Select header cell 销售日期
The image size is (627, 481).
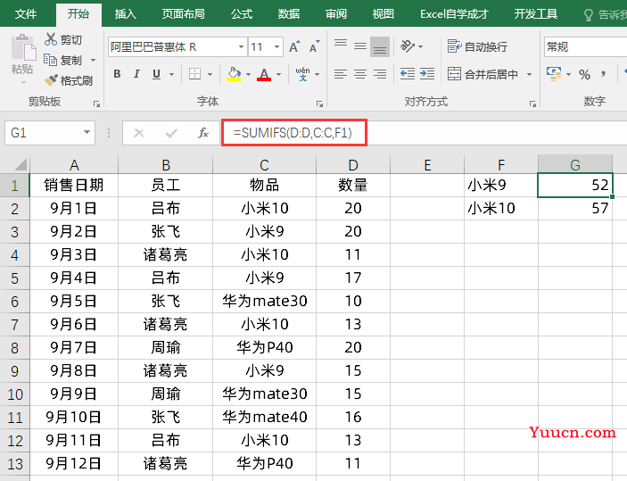74,185
